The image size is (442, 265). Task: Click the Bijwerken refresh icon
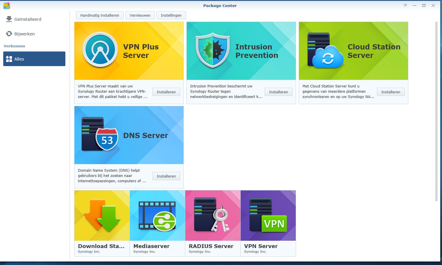pyautogui.click(x=9, y=34)
